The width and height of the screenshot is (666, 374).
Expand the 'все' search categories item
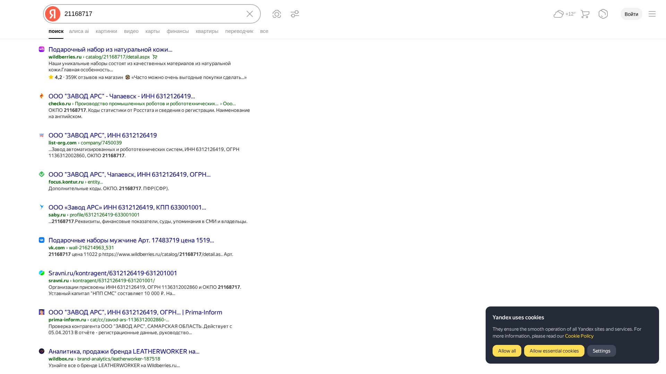coord(264,31)
